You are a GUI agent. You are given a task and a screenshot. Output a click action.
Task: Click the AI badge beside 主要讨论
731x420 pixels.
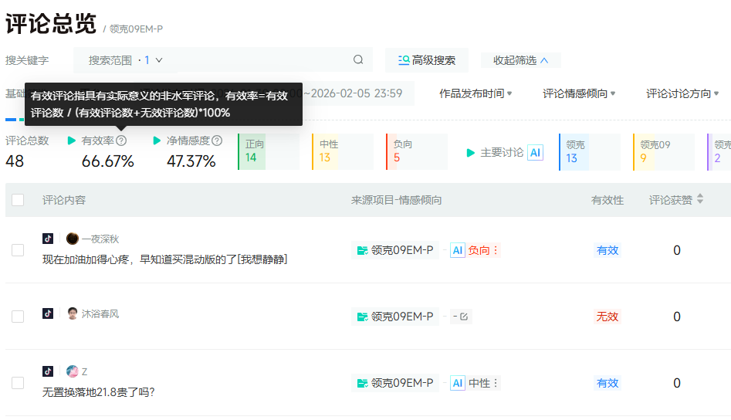coord(535,153)
